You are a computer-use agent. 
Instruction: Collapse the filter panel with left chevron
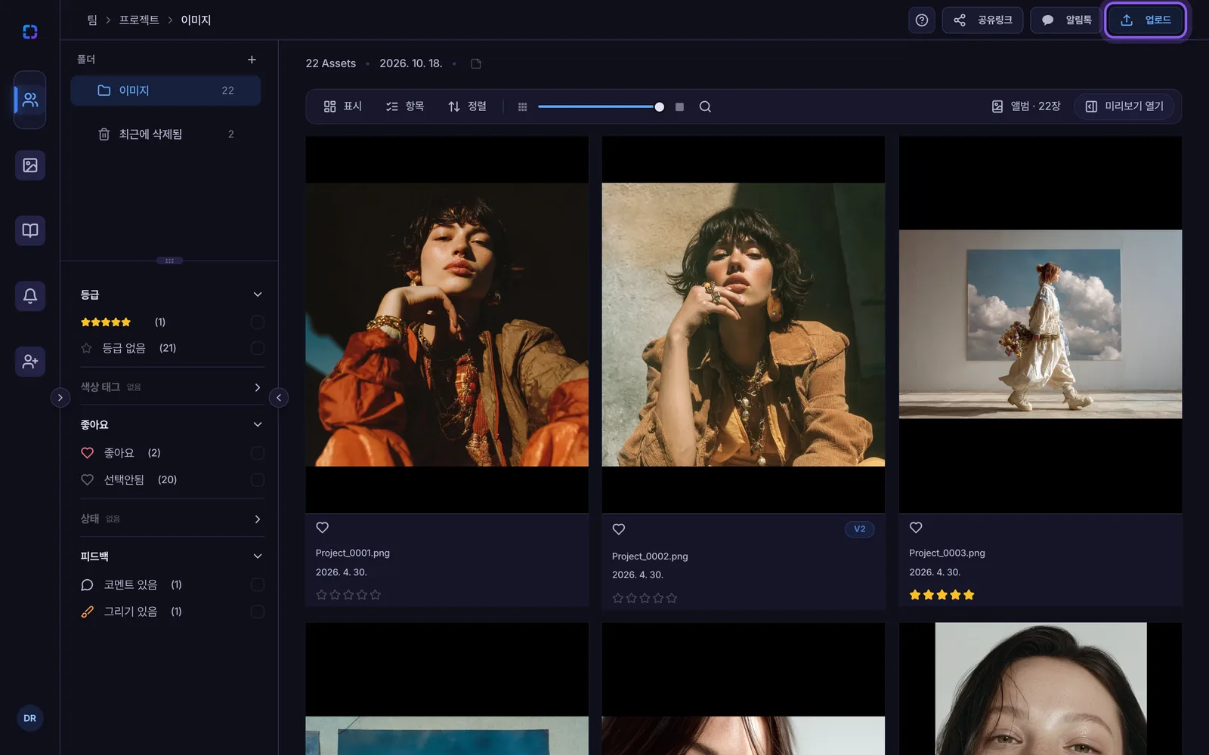pyautogui.click(x=279, y=398)
